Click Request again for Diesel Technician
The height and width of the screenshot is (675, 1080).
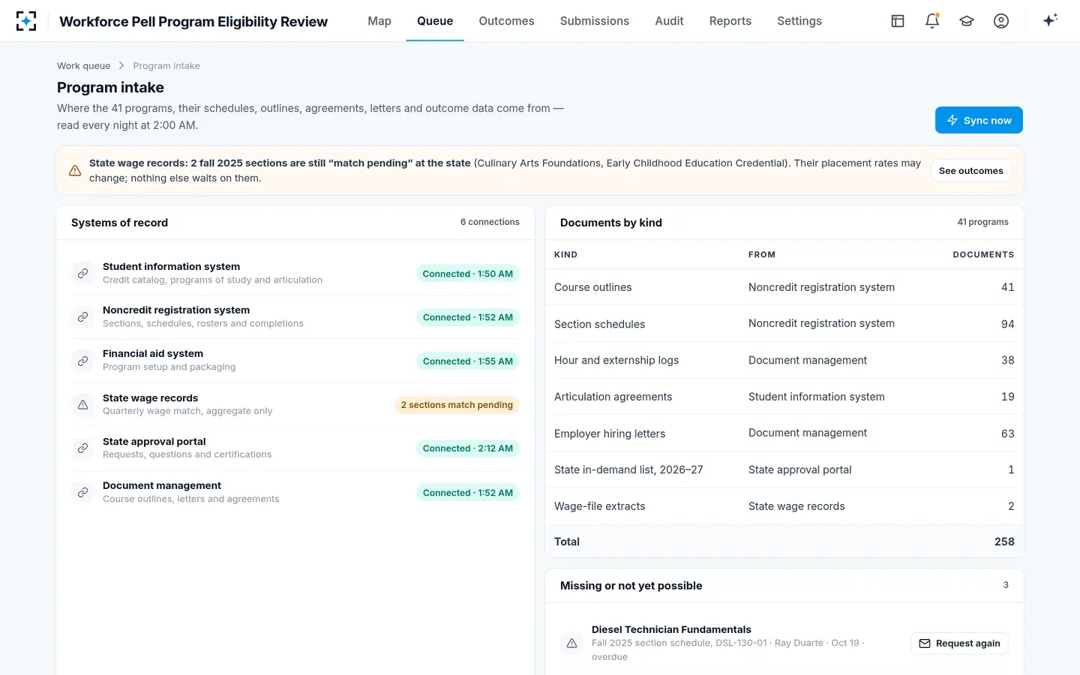pos(959,643)
